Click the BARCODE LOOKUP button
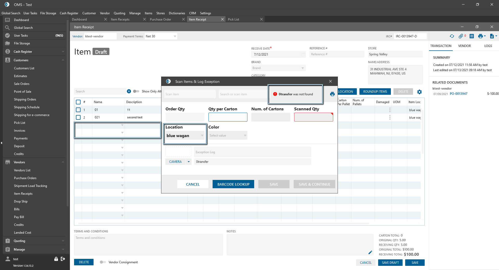499x270 pixels. [233, 184]
